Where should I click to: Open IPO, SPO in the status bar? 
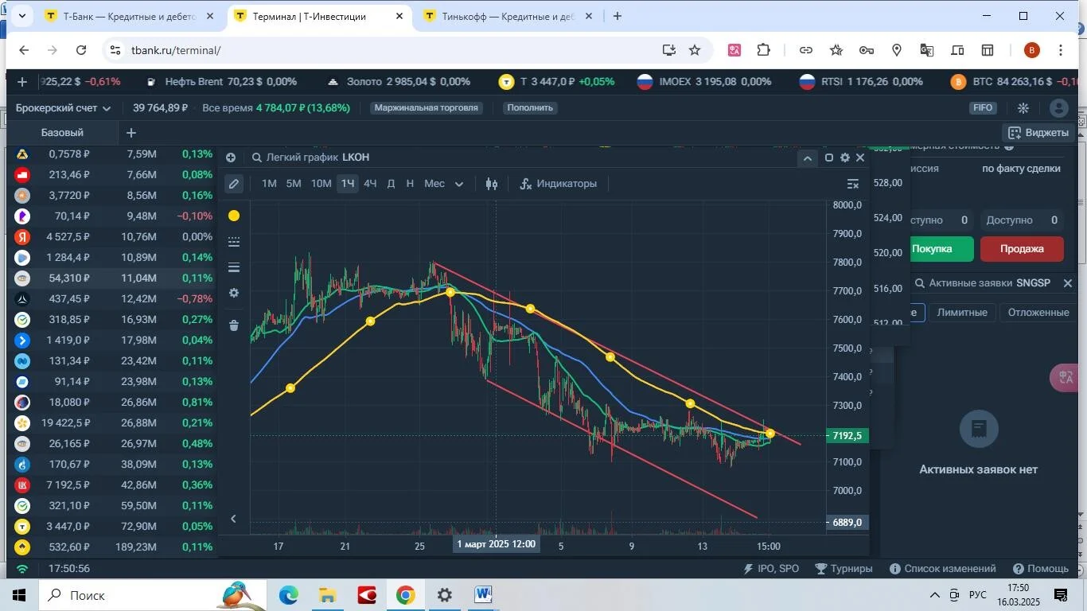[770, 569]
